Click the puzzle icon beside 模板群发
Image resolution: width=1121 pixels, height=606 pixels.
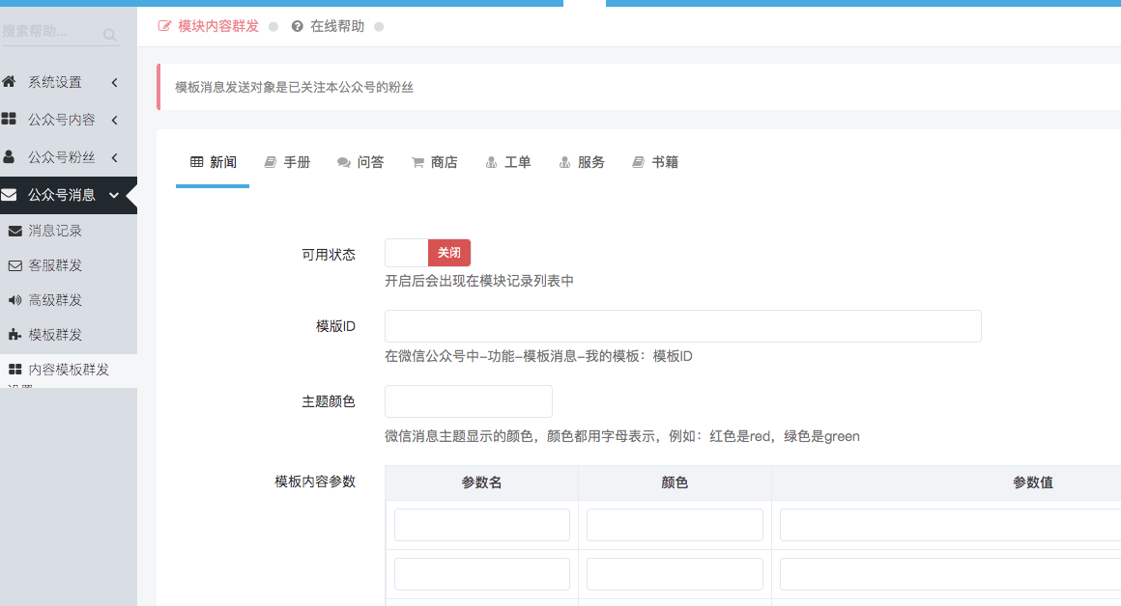(15, 335)
